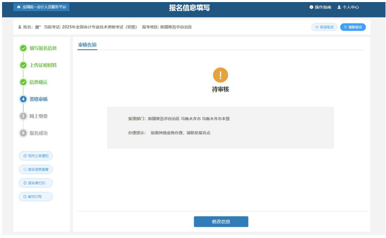386x238 pixels.
Task: Click the green check beside 上传证明材料
Action: tap(24, 65)
